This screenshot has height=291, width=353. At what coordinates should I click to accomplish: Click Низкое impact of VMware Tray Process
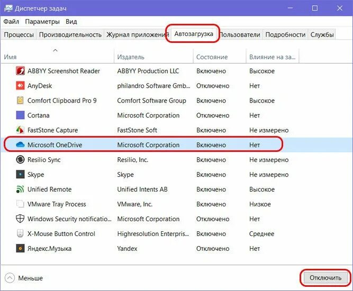260,204
